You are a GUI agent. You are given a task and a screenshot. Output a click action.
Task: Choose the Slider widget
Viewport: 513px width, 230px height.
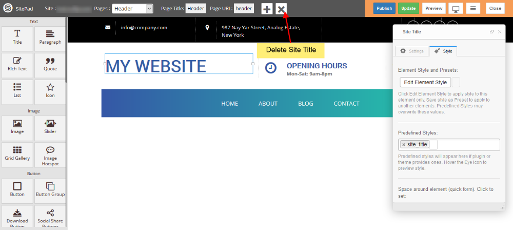click(50, 127)
